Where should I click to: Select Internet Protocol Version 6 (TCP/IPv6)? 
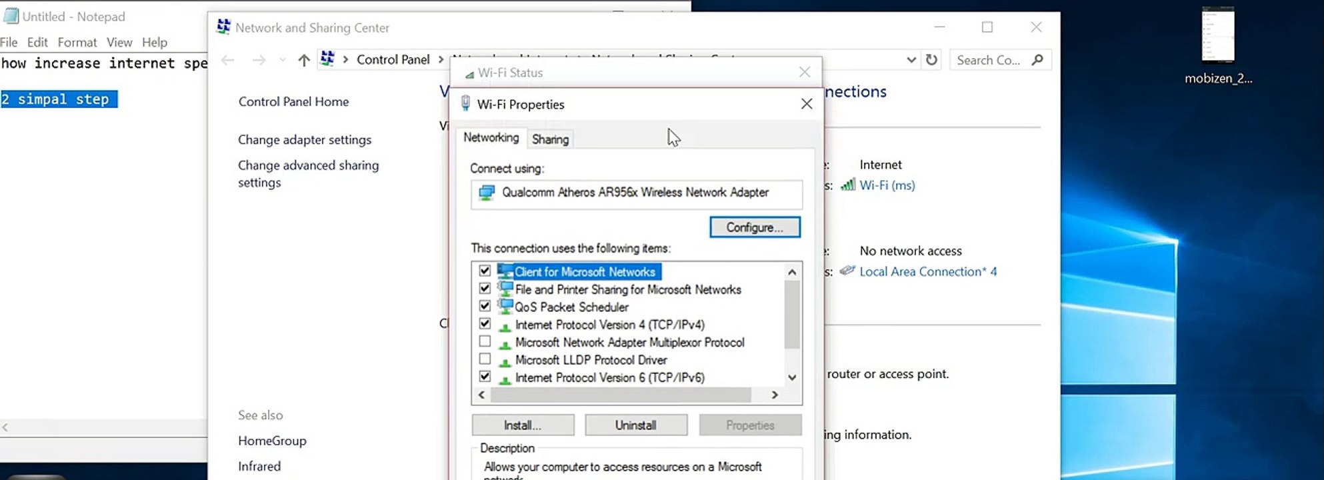pyautogui.click(x=609, y=377)
